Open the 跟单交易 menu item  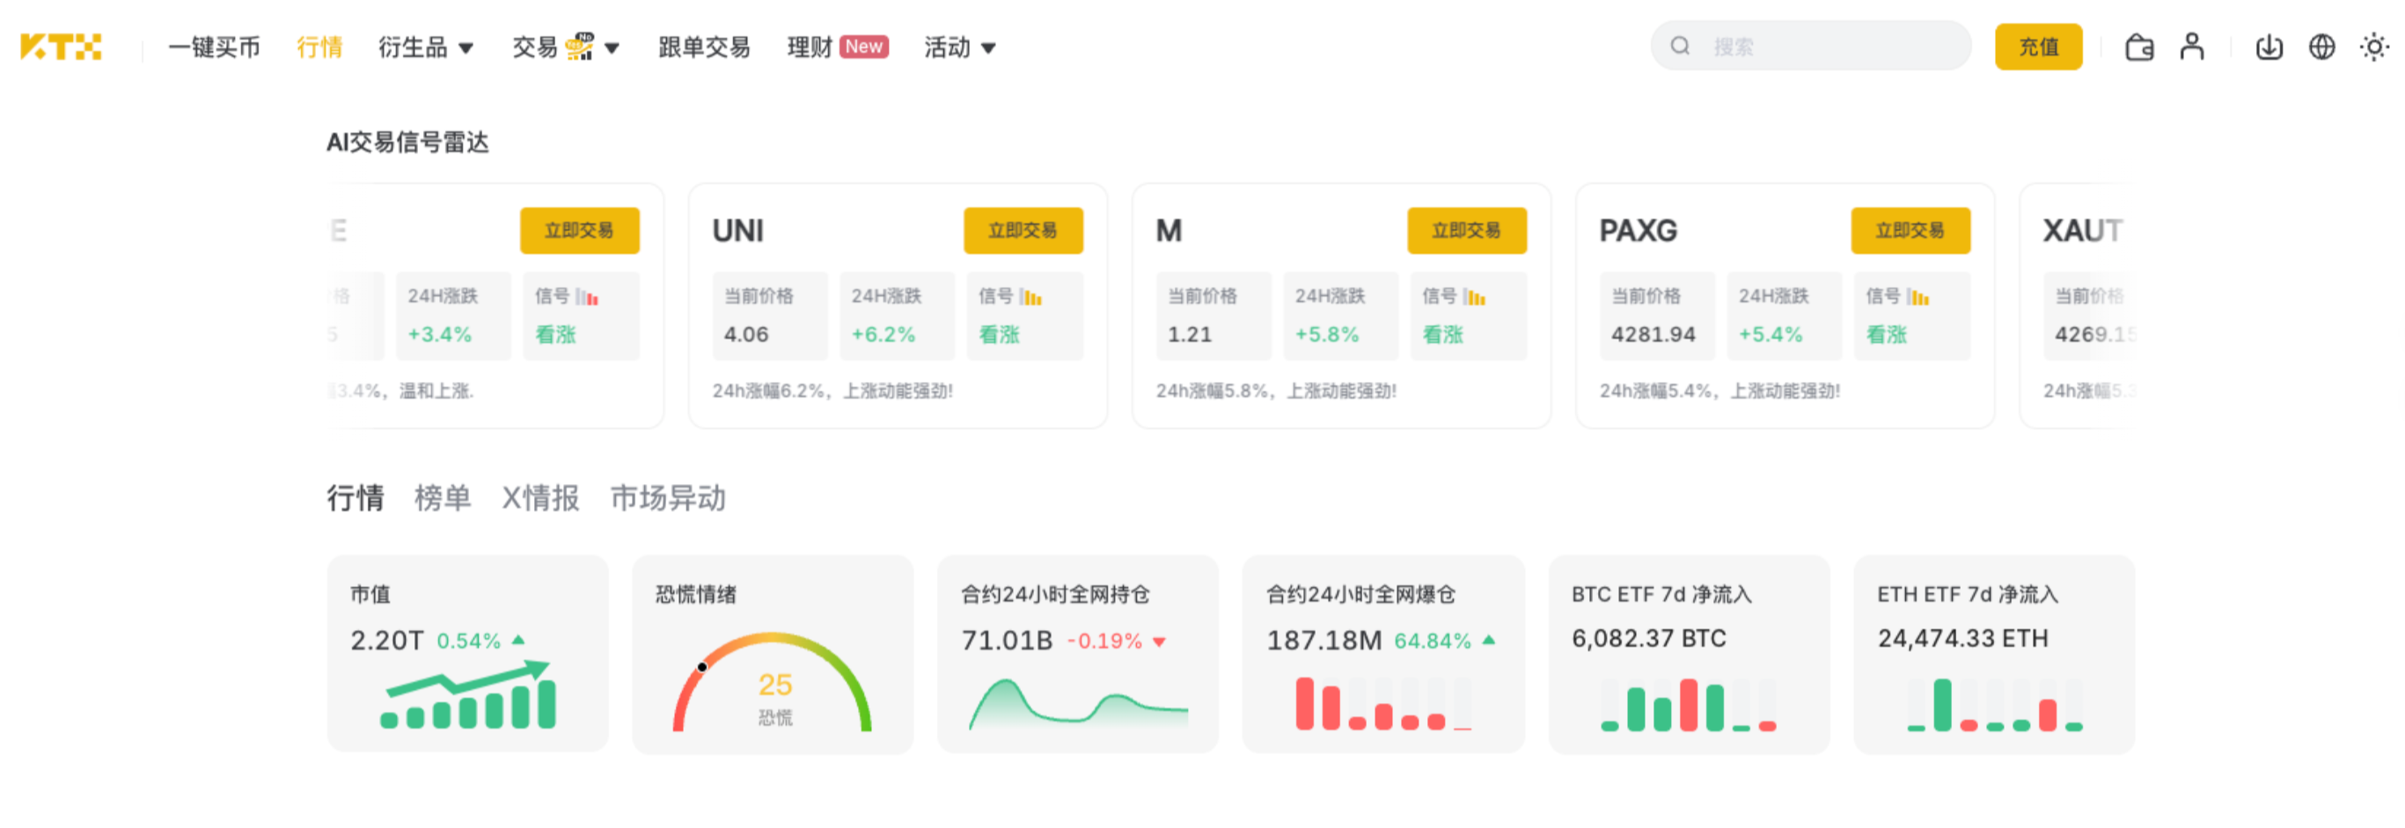(x=704, y=47)
